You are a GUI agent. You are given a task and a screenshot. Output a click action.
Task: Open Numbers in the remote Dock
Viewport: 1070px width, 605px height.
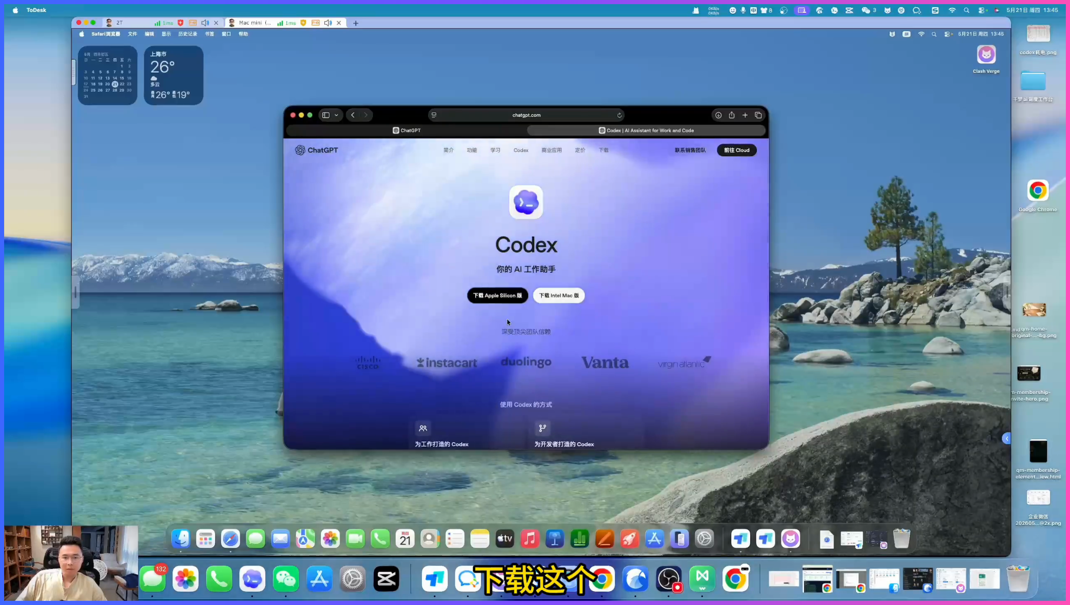(580, 539)
